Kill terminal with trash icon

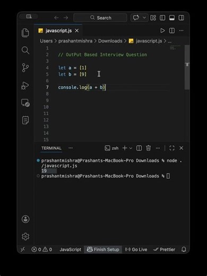pyautogui.click(x=149, y=148)
